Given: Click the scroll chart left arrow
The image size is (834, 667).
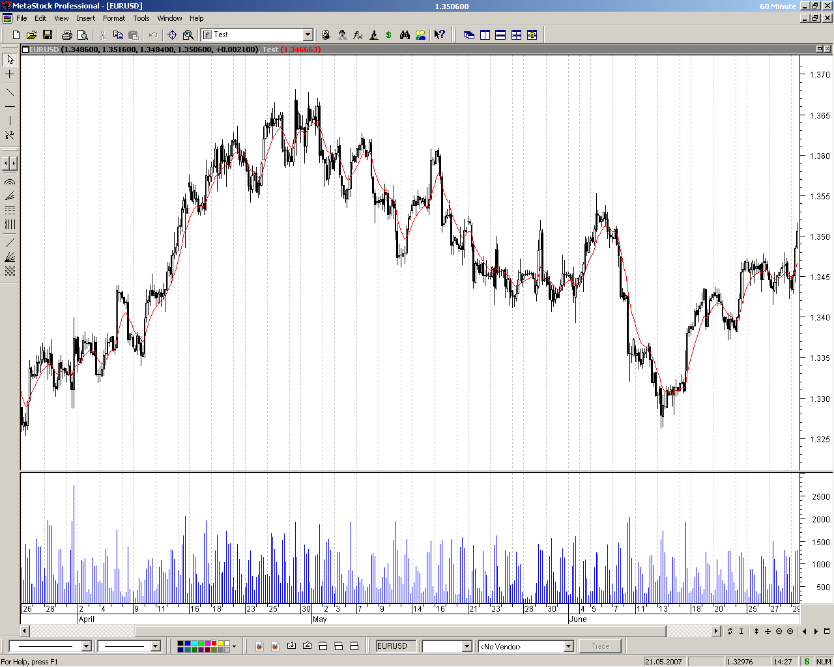Looking at the screenshot, I should [x=25, y=631].
